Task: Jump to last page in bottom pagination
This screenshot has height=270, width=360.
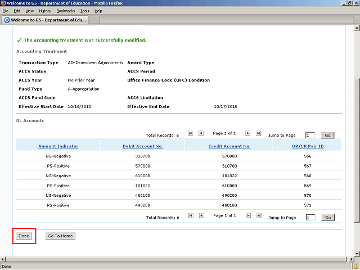Action: click(x=258, y=215)
